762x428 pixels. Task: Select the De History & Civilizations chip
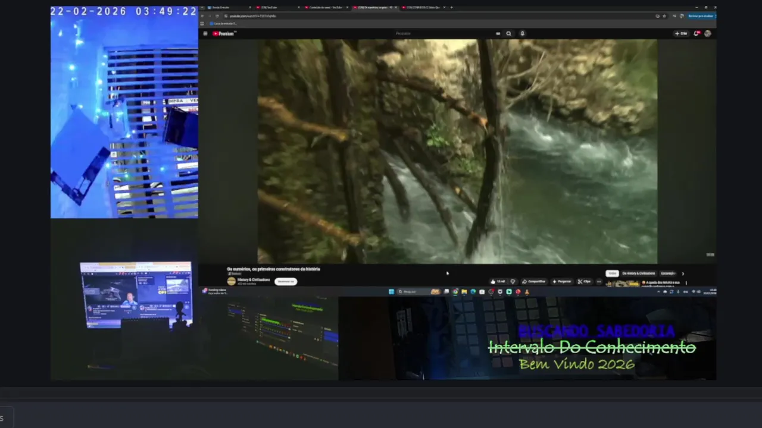[x=639, y=273]
